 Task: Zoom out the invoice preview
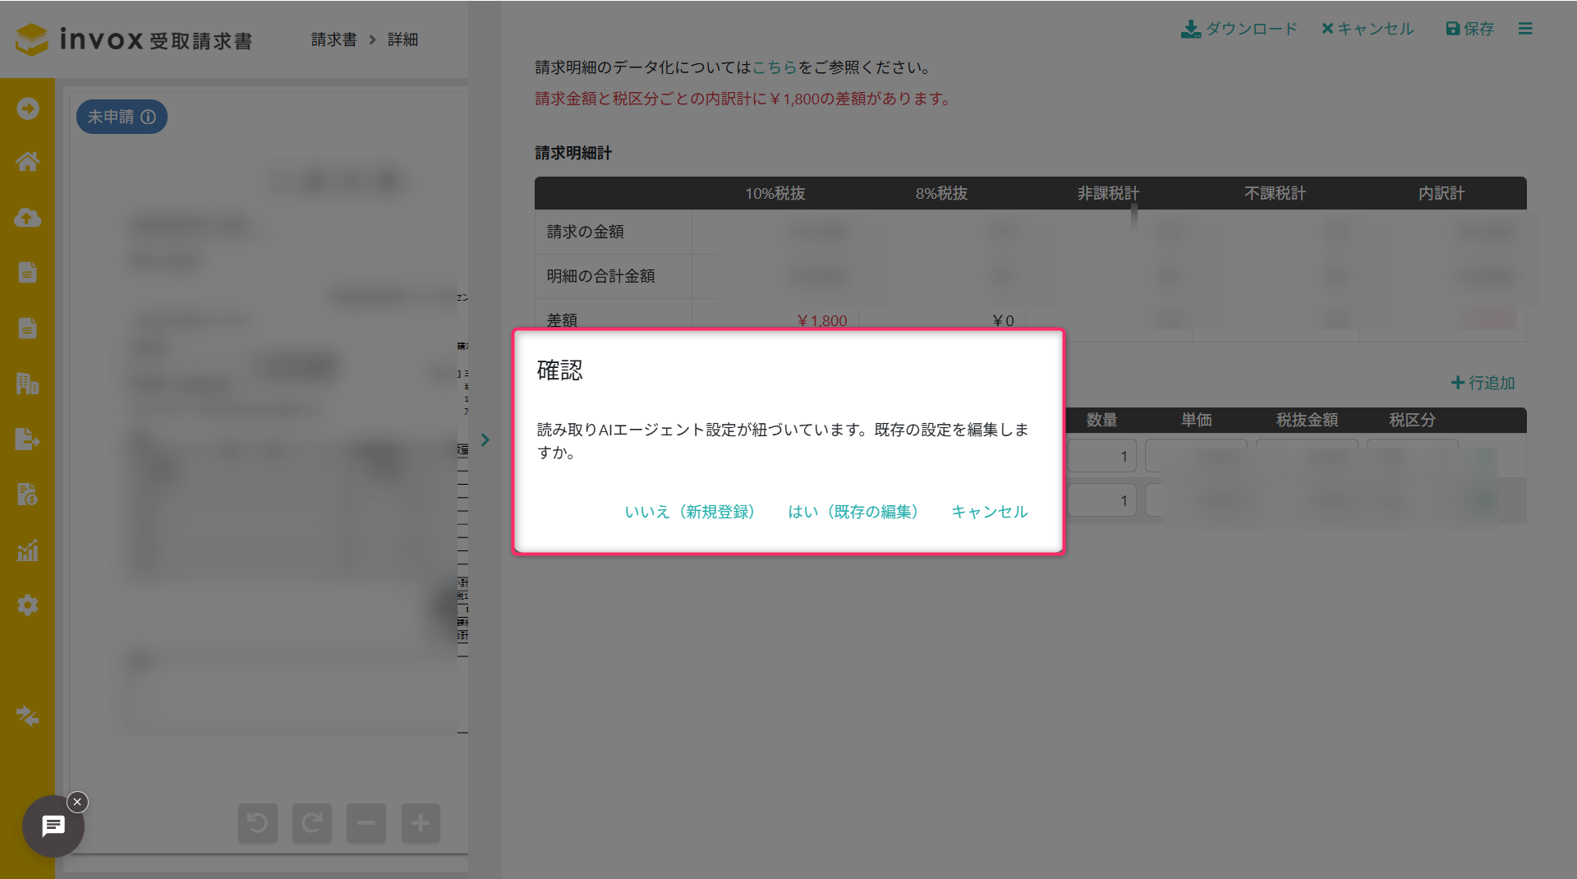(366, 823)
